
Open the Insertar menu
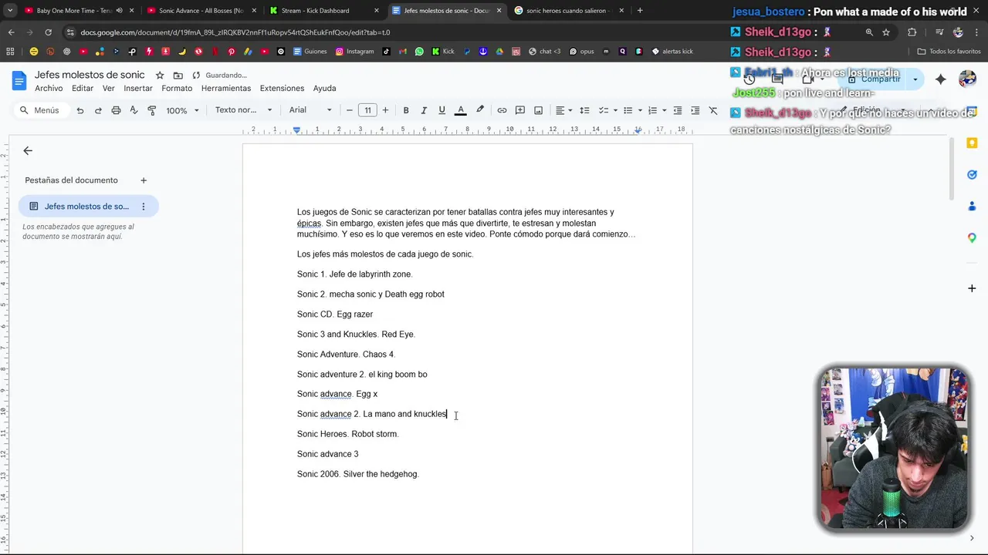(x=138, y=89)
